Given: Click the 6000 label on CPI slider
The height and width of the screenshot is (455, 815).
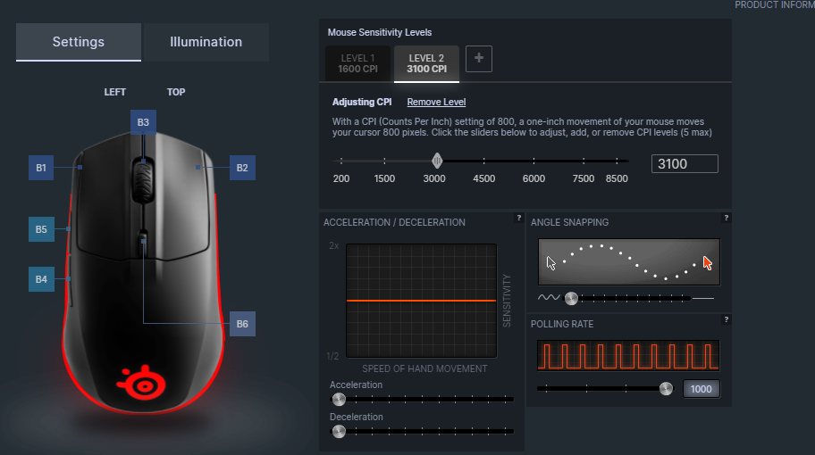Looking at the screenshot, I should (x=534, y=178).
